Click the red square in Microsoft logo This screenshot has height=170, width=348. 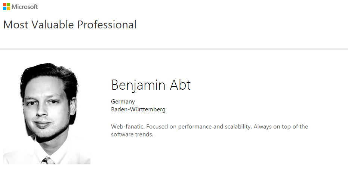tap(5, 5)
